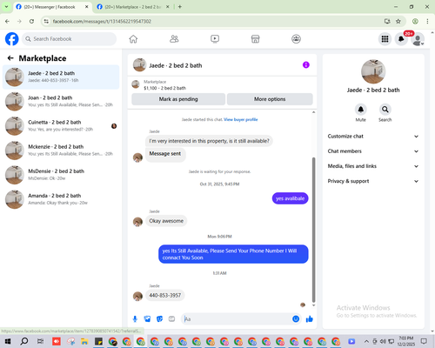Image resolution: width=435 pixels, height=348 pixels.
Task: Open Mckenzie - 2 bed 2 bath conversation
Action: 61,151
